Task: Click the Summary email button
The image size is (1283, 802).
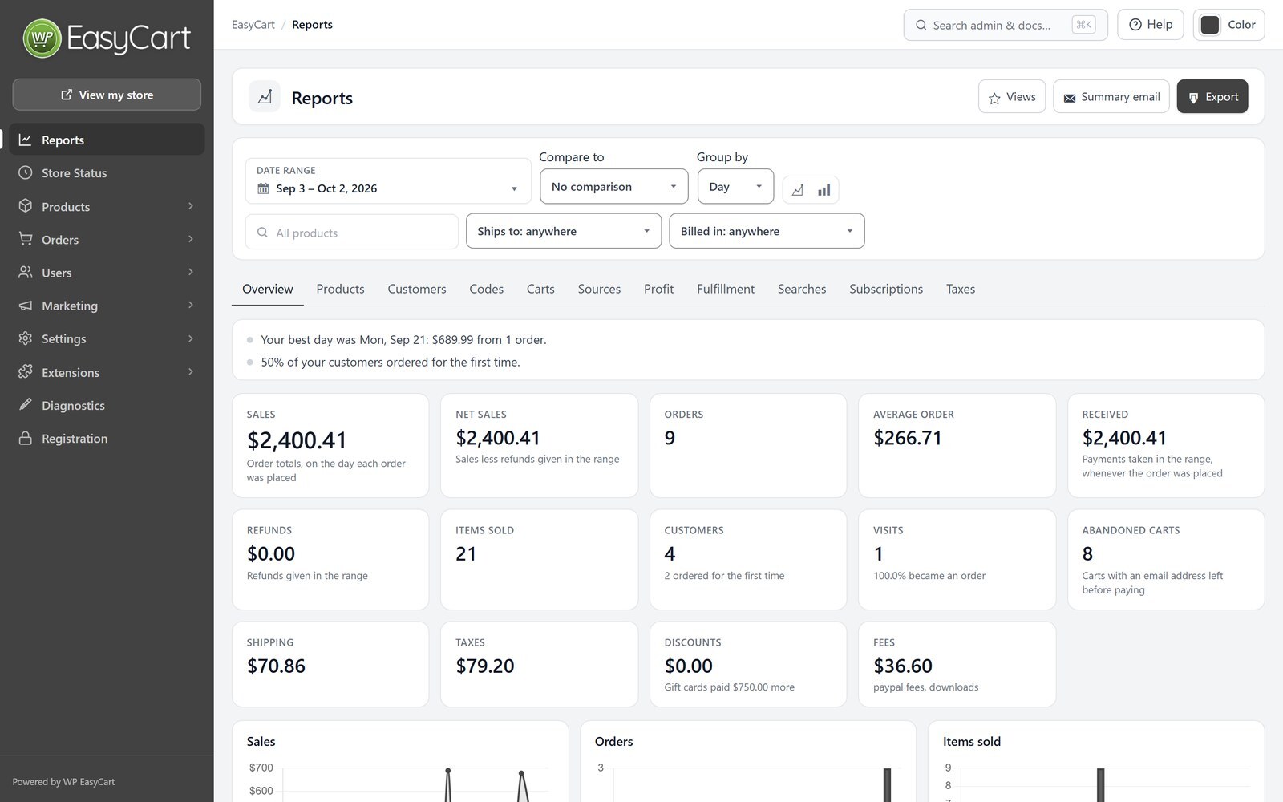Action: pos(1111,96)
